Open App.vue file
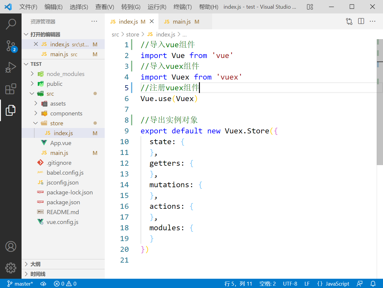This screenshot has height=288, width=383. (63, 143)
